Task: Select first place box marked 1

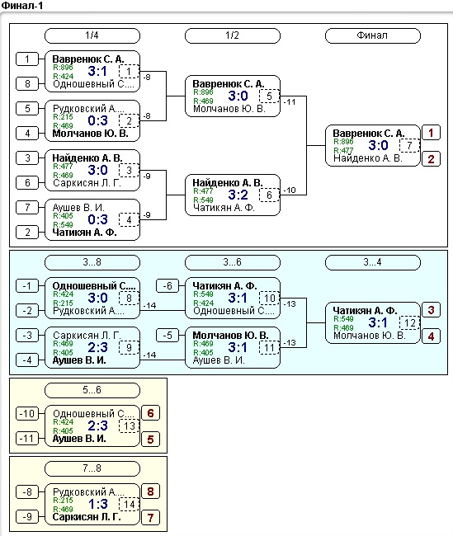Action: pyautogui.click(x=431, y=133)
